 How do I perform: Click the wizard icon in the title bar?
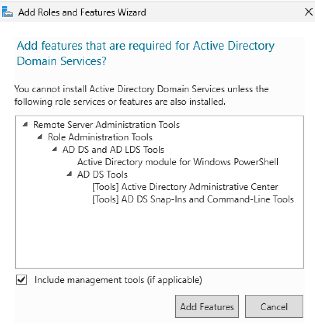8,12
